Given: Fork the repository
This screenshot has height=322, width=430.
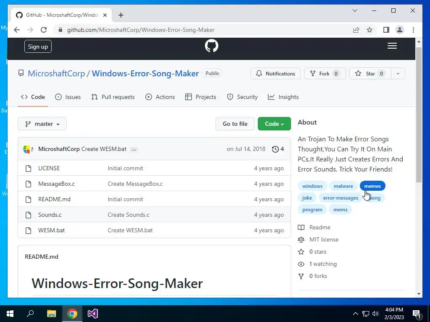Looking at the screenshot, I should pos(325,73).
